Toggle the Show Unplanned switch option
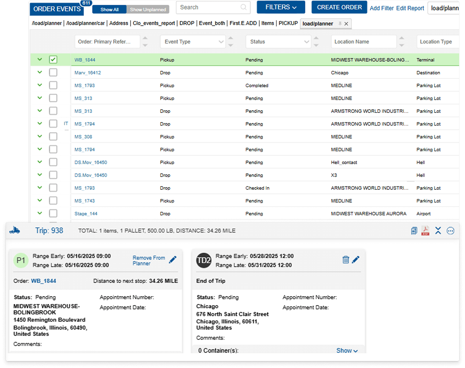This screenshot has width=465, height=368. point(148,10)
